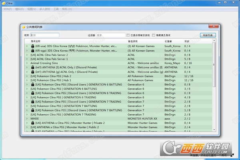Image resolution: width=240 pixels, height=160 pixels.
Task: Click lock icon on ANTHENA [f] ACNL Only room
Action: [32, 67]
